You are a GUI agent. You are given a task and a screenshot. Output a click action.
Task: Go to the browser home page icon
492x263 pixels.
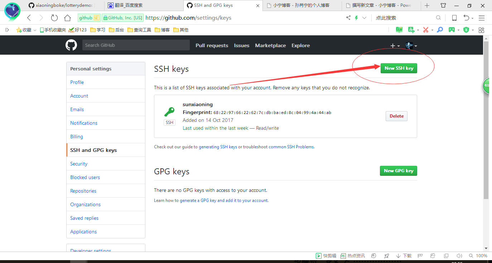[x=67, y=18]
